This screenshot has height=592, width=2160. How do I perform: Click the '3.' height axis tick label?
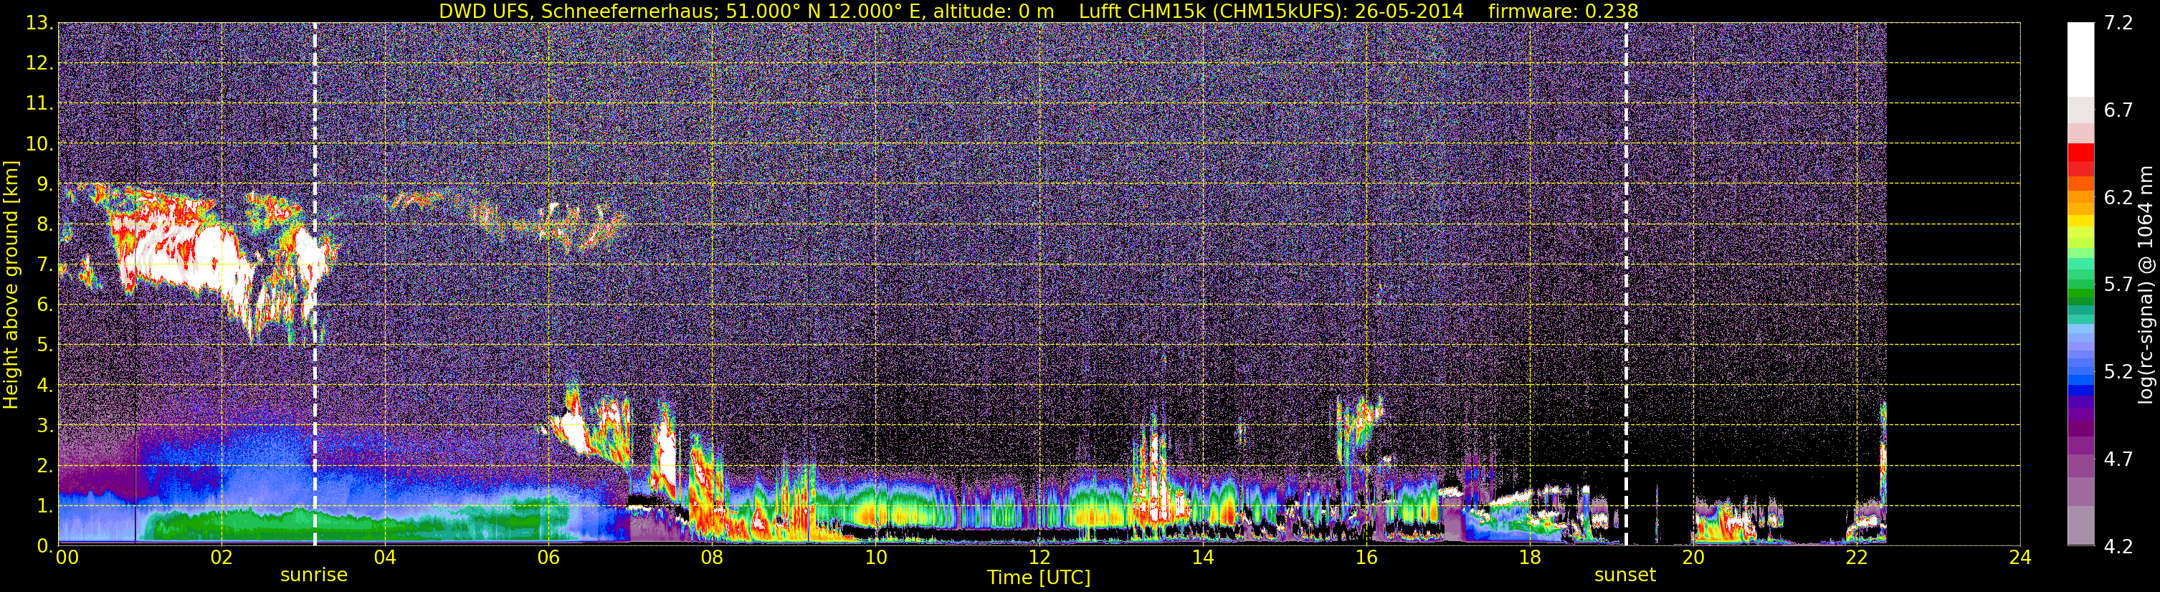pos(45,425)
